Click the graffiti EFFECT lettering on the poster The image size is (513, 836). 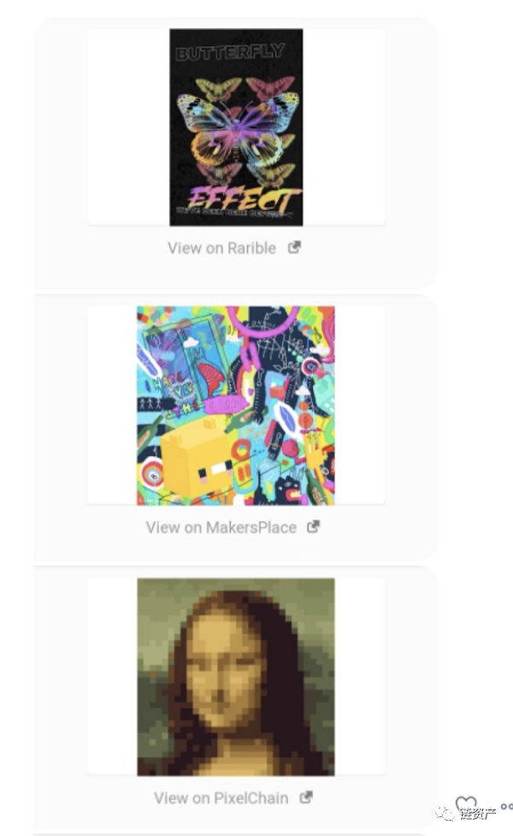click(x=242, y=200)
